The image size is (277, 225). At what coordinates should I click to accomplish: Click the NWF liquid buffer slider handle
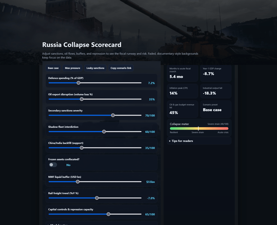(x=78, y=182)
